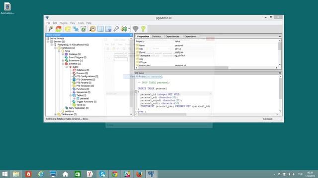Collapse the Schemas (1) node
The height and width of the screenshot is (178, 318).
[x=63, y=64]
